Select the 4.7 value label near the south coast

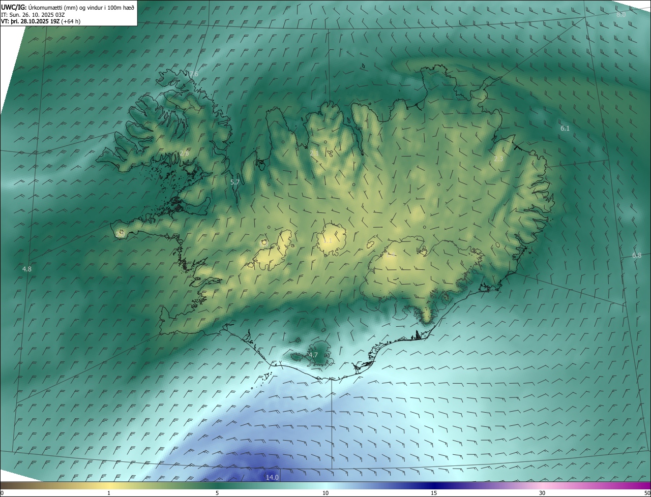point(313,355)
